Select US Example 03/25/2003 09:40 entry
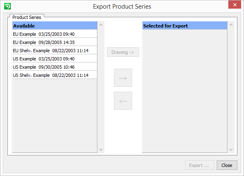The width and height of the screenshot is (244, 176). [x=54, y=58]
